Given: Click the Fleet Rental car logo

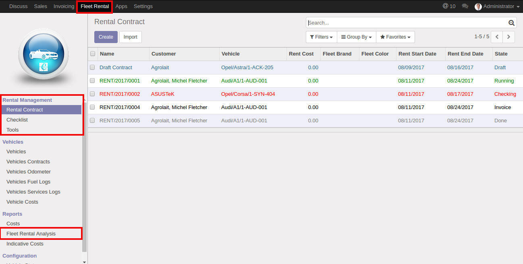Looking at the screenshot, I should (x=44, y=54).
